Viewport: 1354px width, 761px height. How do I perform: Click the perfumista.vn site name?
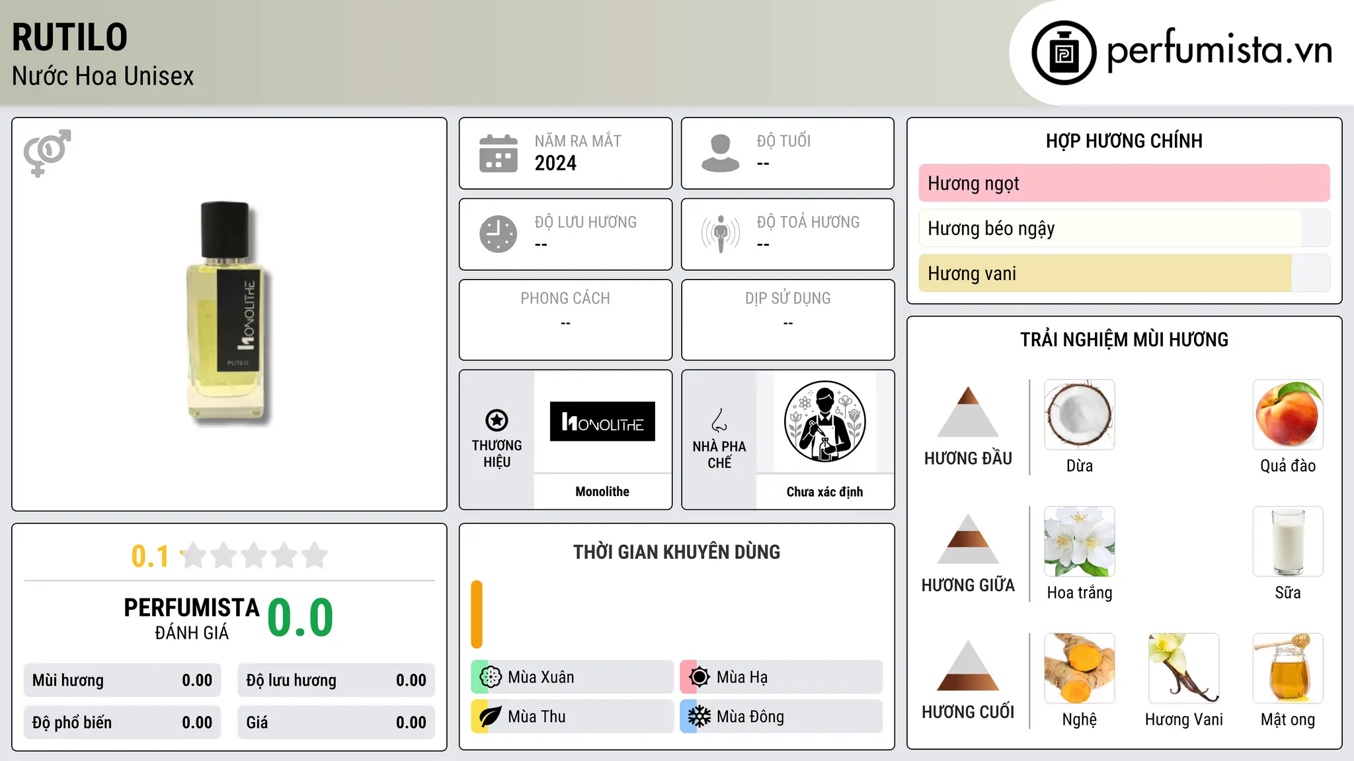pos(1220,50)
